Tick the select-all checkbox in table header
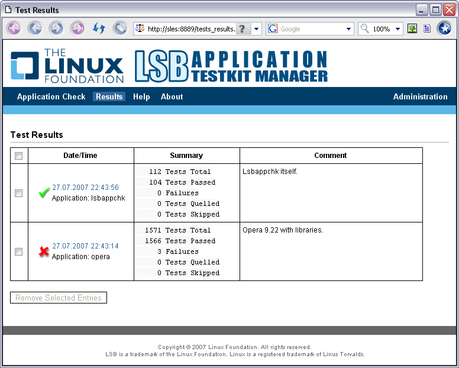Viewport: 459px width, 368px height. [x=19, y=156]
